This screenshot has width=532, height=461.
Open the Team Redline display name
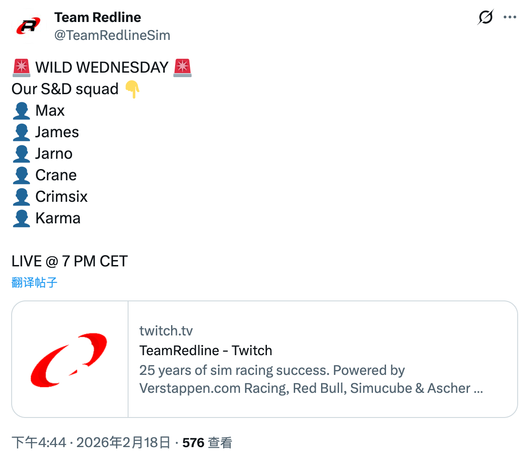(98, 17)
